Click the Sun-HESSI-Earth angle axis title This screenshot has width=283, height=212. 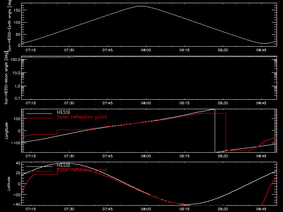click(x=10, y=25)
